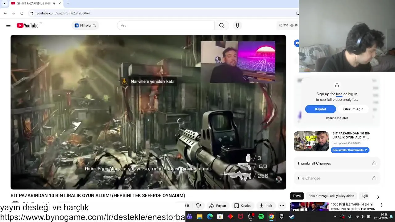Open File Explorer from taskbar

point(200,217)
